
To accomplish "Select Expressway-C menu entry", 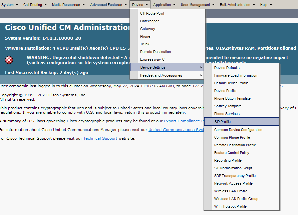I will coord(168,59).
